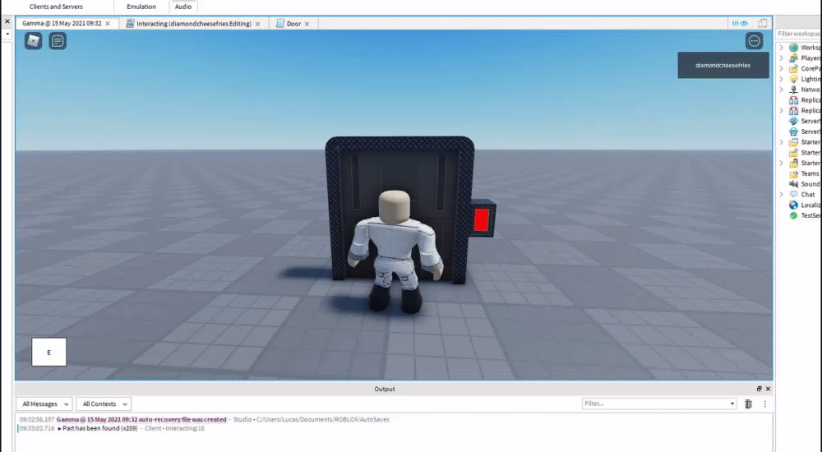Click the 09:33:02.716 timestamp in Output
The width and height of the screenshot is (822, 452).
coord(37,428)
